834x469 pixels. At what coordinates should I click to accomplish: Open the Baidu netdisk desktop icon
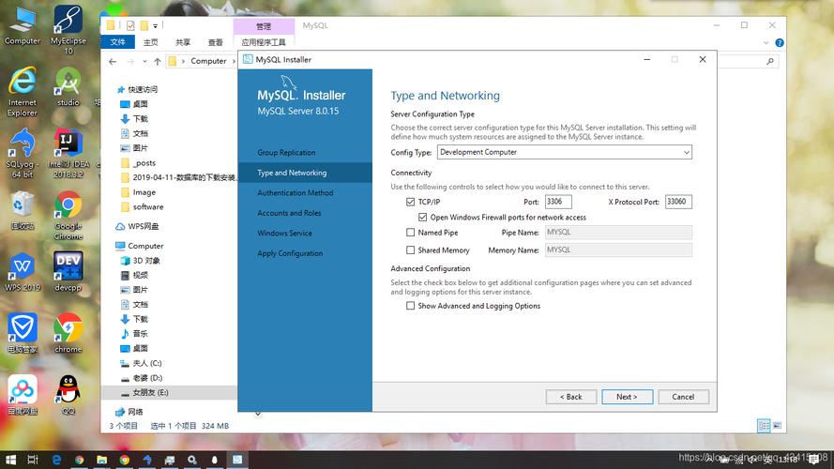(23, 395)
